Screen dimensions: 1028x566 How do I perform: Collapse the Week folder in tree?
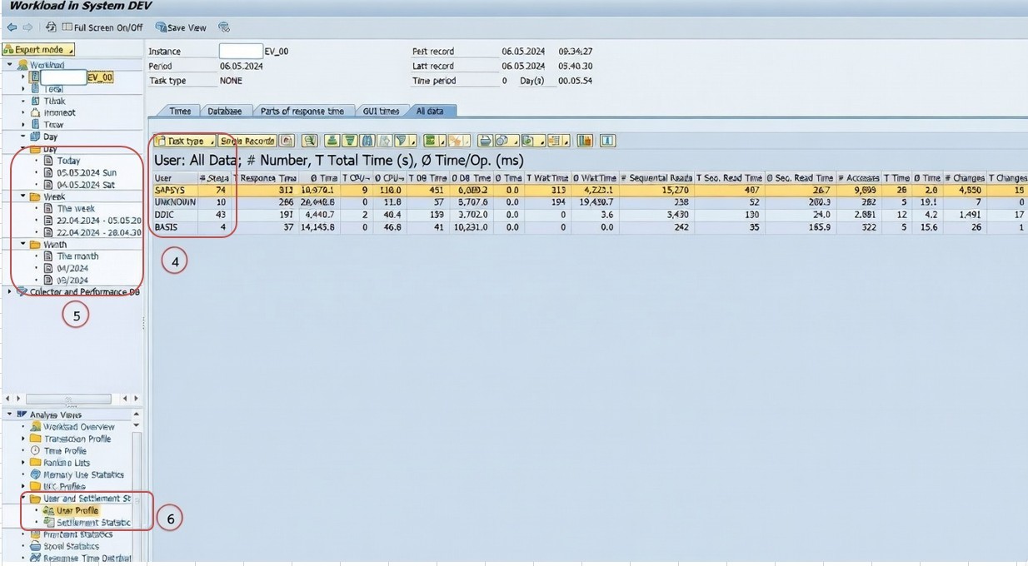24,196
